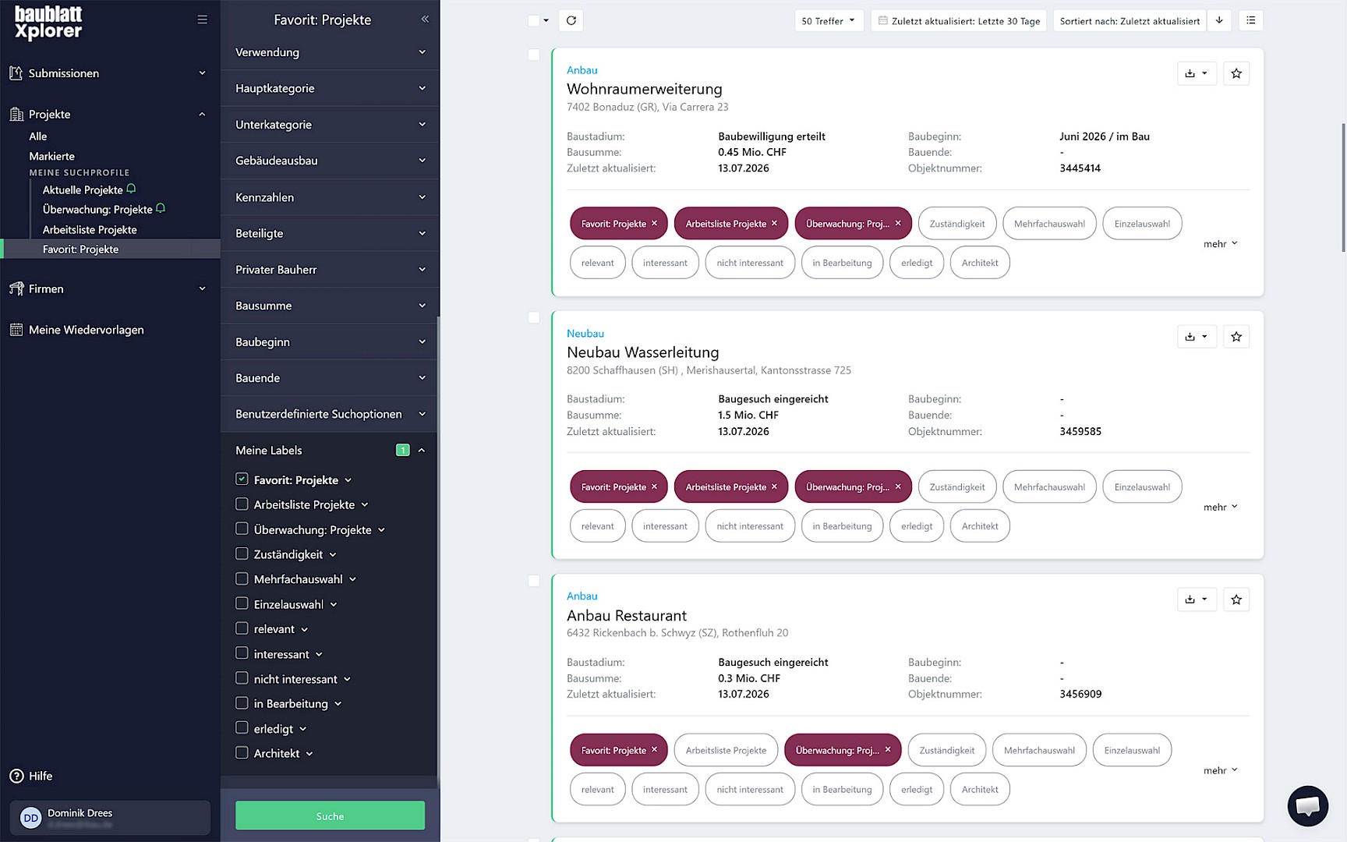
Task: Toggle the hamburger sidebar menu
Action: (202, 19)
